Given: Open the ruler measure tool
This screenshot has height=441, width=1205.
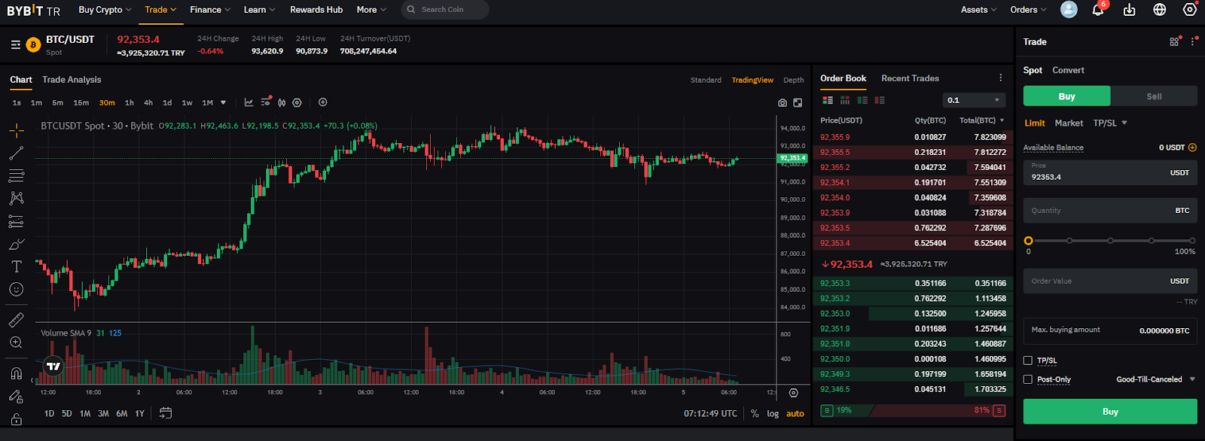Looking at the screenshot, I should 17,320.
